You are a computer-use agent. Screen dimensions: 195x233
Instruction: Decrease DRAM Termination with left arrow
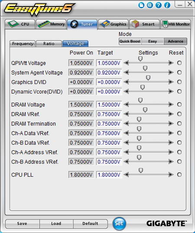tap(127, 123)
